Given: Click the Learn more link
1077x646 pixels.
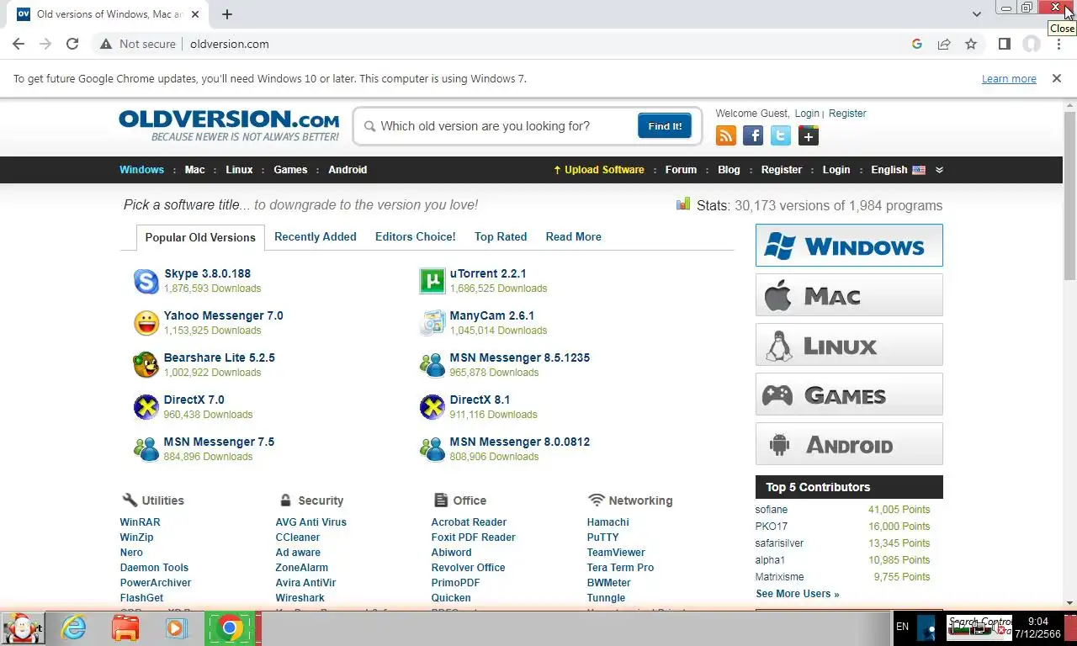Looking at the screenshot, I should tap(1009, 79).
